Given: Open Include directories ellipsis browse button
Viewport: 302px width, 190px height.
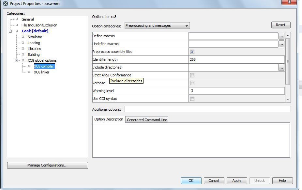Looking at the screenshot, I should click(281, 68).
